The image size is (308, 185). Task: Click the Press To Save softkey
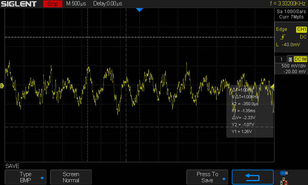pos(207,177)
